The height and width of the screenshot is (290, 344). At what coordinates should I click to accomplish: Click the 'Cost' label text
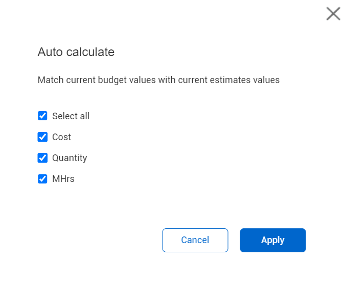coord(61,137)
